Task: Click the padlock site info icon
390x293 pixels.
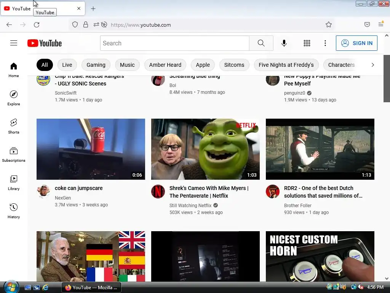Action: [86, 25]
